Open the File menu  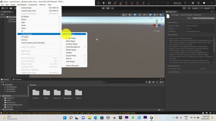click(x=2, y=5)
